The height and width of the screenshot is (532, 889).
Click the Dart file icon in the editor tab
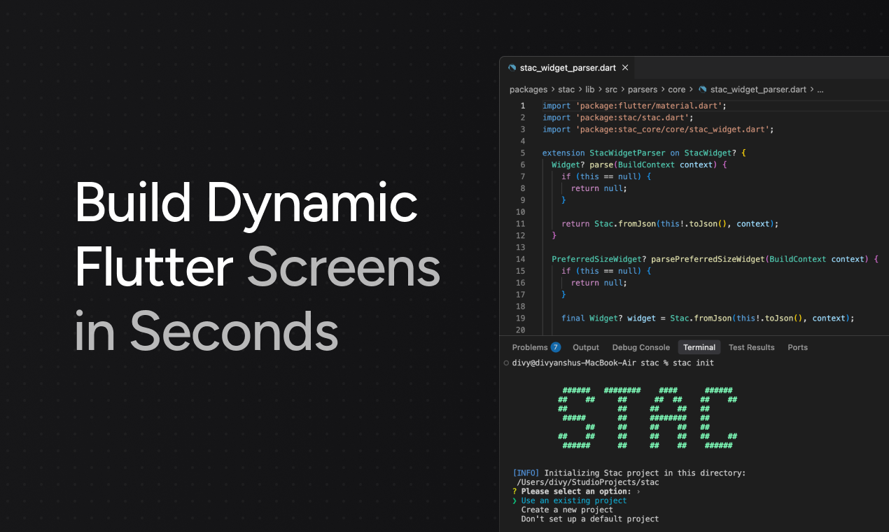[512, 68]
